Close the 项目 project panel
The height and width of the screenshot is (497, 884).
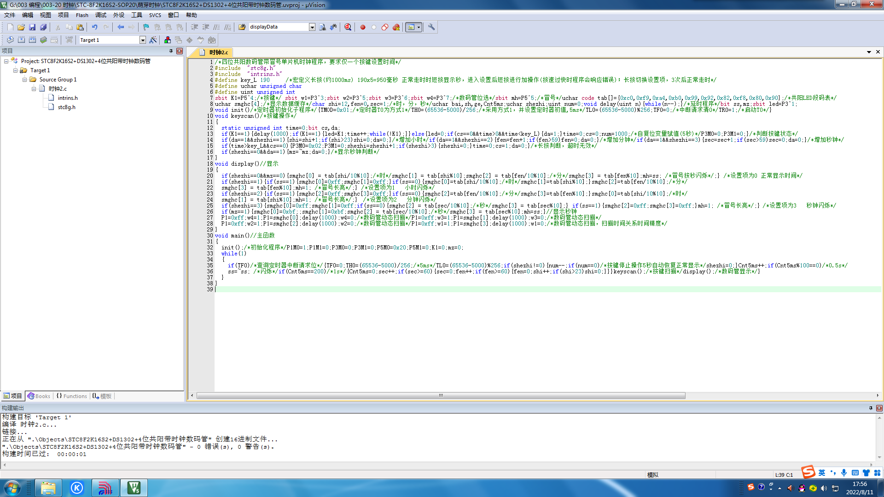tap(180, 51)
